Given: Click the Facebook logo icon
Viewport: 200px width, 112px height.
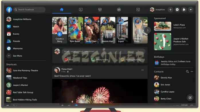Looking at the screenshot, I should 9,9.
